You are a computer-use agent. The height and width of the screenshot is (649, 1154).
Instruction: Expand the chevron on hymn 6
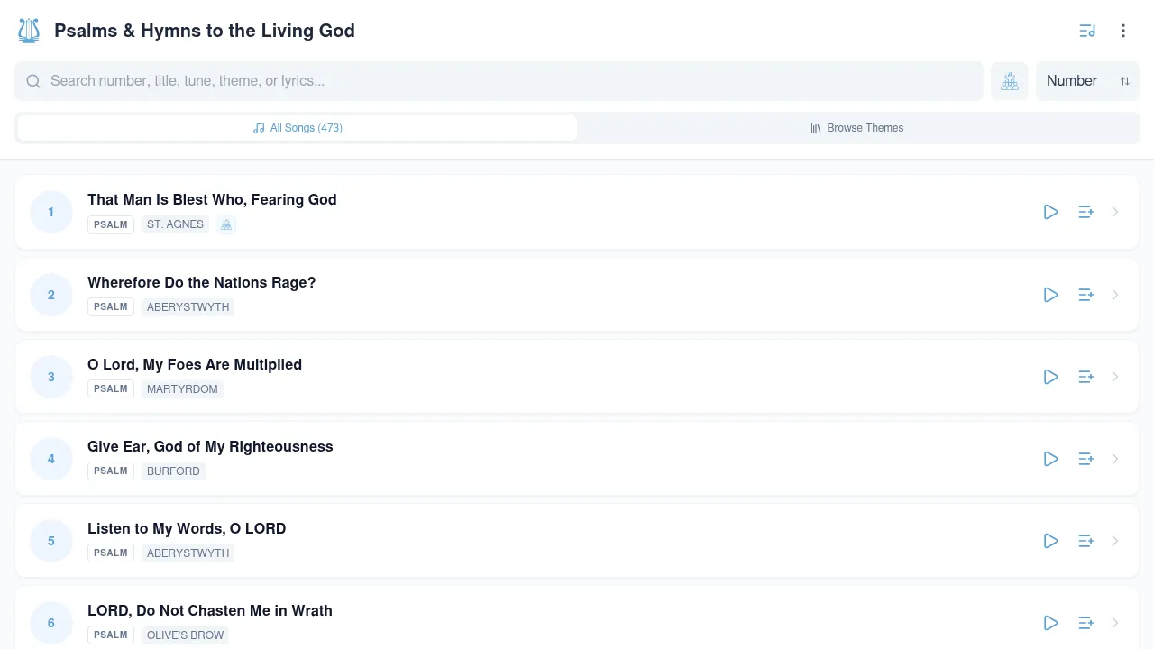tap(1115, 623)
